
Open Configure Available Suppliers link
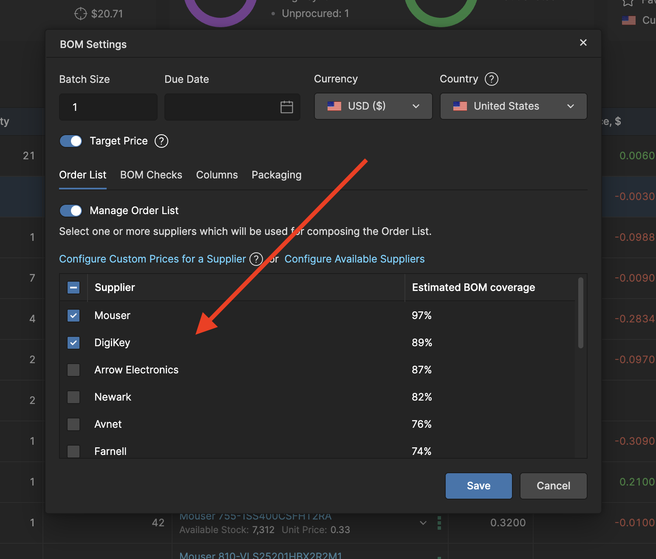354,259
